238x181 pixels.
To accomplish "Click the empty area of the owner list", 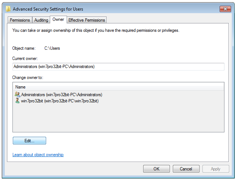I will pyautogui.click(x=118, y=117).
